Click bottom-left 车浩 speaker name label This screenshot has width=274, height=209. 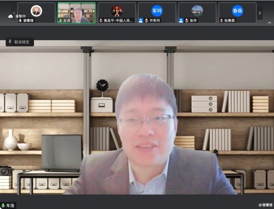point(10,206)
